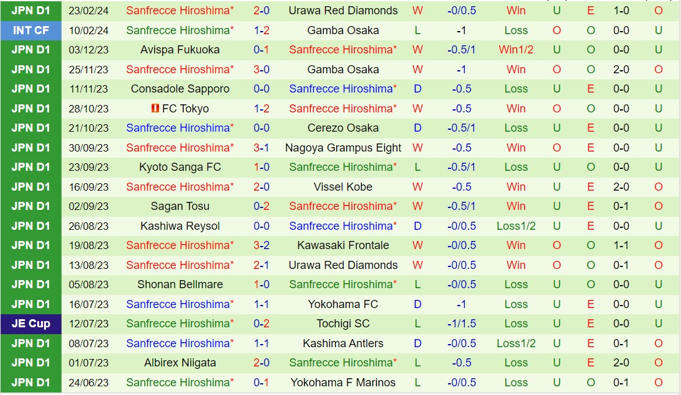Click the red card icon beside FC Tokyo
The height and width of the screenshot is (395, 681).
pyautogui.click(x=155, y=109)
